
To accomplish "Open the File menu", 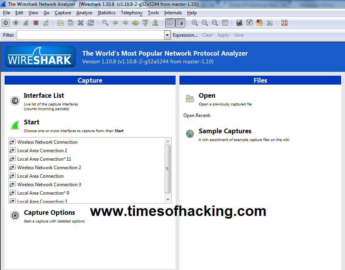I will pyautogui.click(x=7, y=13).
